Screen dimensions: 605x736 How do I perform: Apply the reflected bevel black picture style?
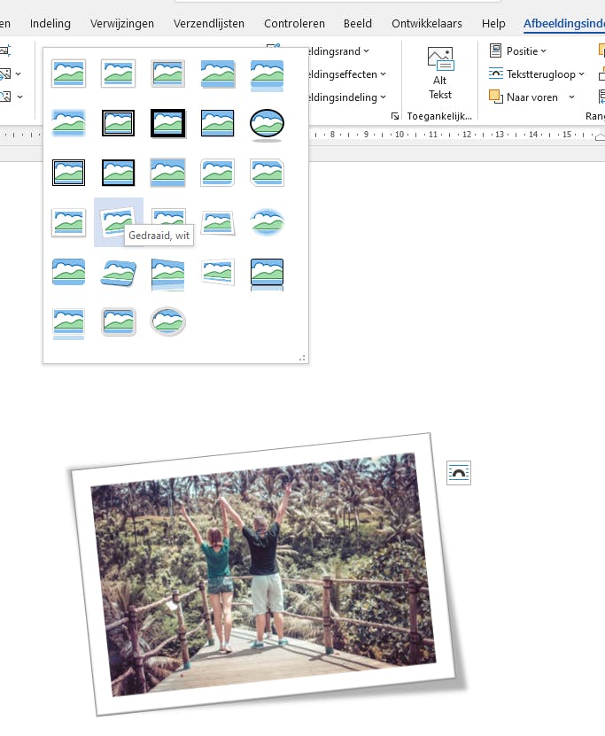267,275
